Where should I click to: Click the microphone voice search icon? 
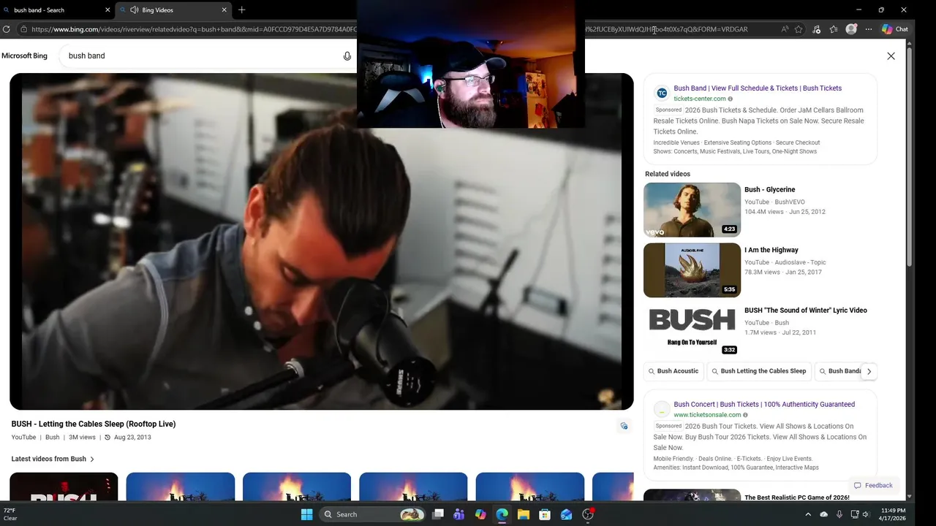tap(347, 56)
